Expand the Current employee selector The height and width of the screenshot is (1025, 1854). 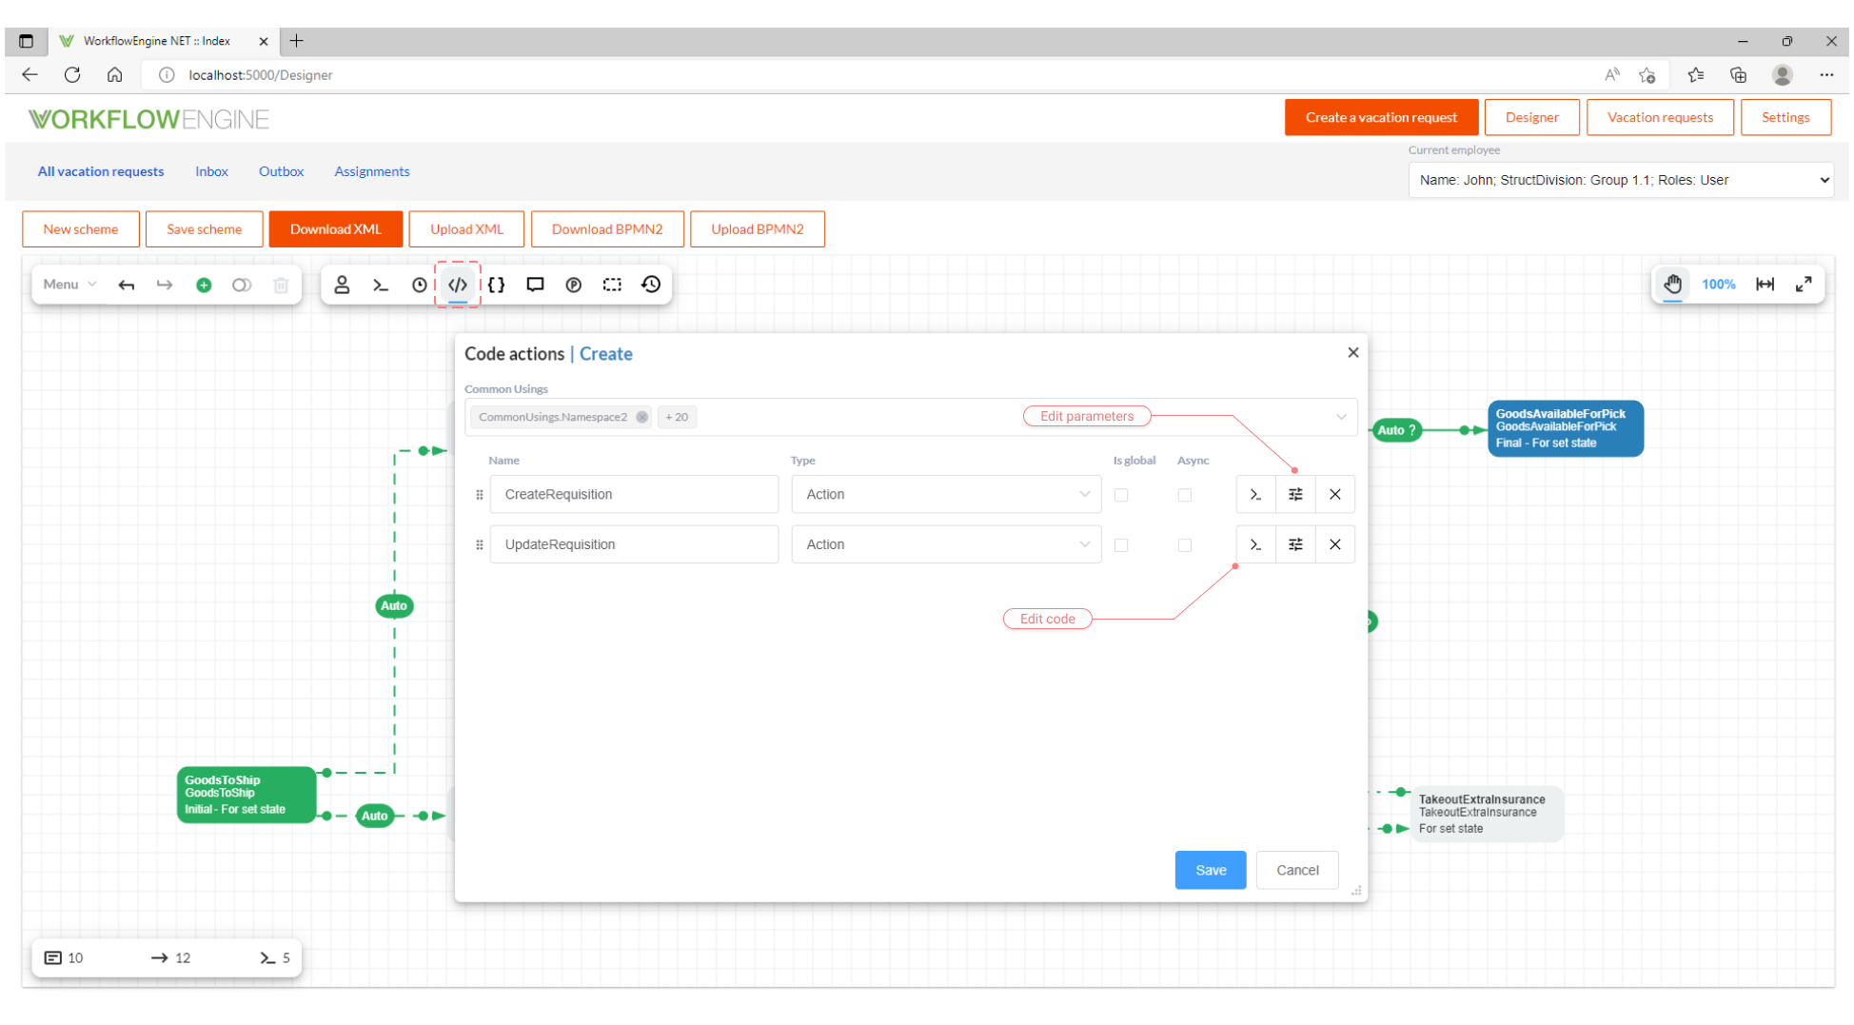[x=1620, y=180]
